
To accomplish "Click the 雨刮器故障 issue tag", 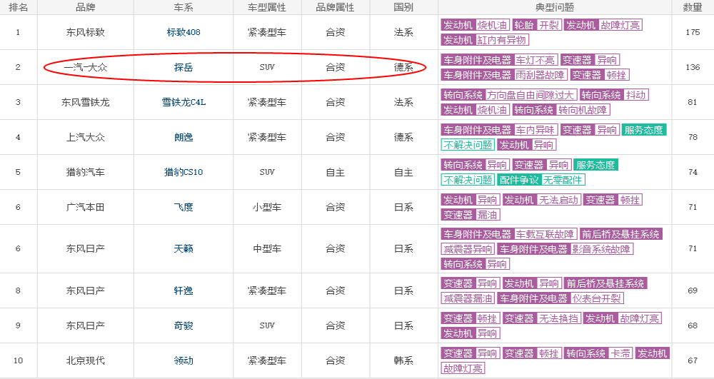I will click(x=540, y=75).
